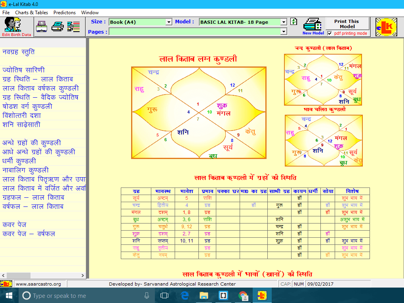
Task: Click the single-page printer icon
Action: [42, 27]
